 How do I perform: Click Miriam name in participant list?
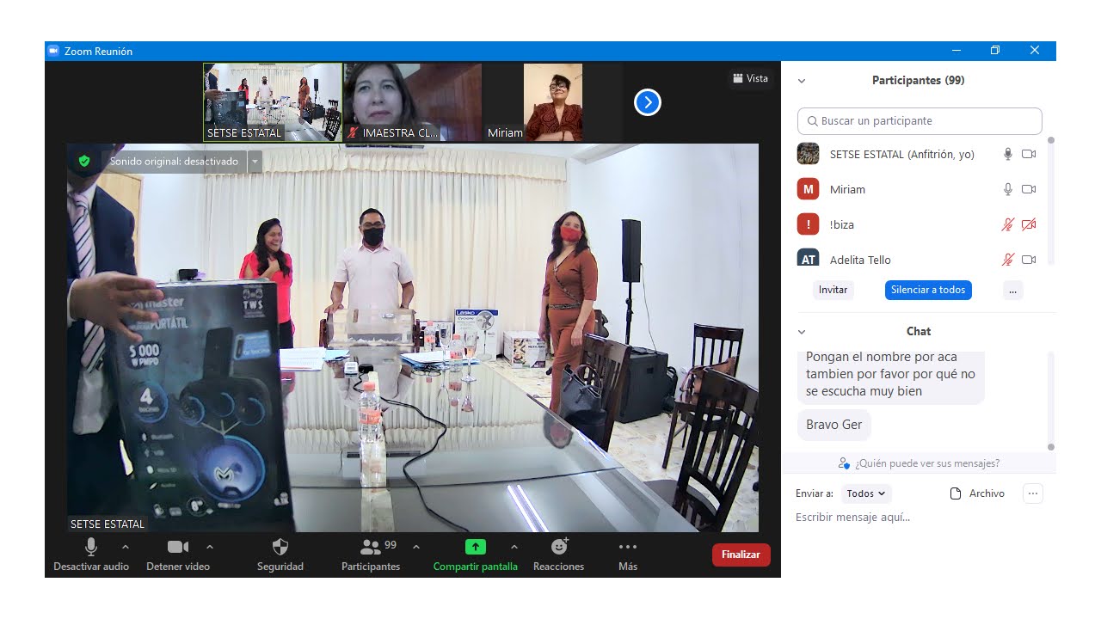click(847, 189)
